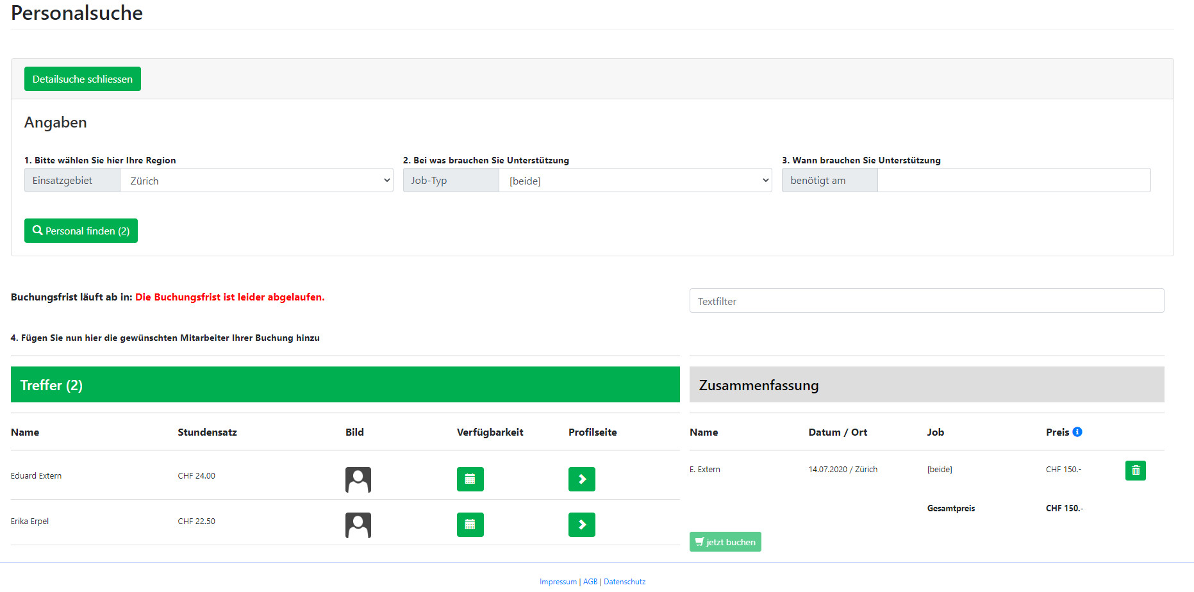1194x592 pixels.
Task: Open availability calendar for Eduard Extern
Action: [x=470, y=479]
